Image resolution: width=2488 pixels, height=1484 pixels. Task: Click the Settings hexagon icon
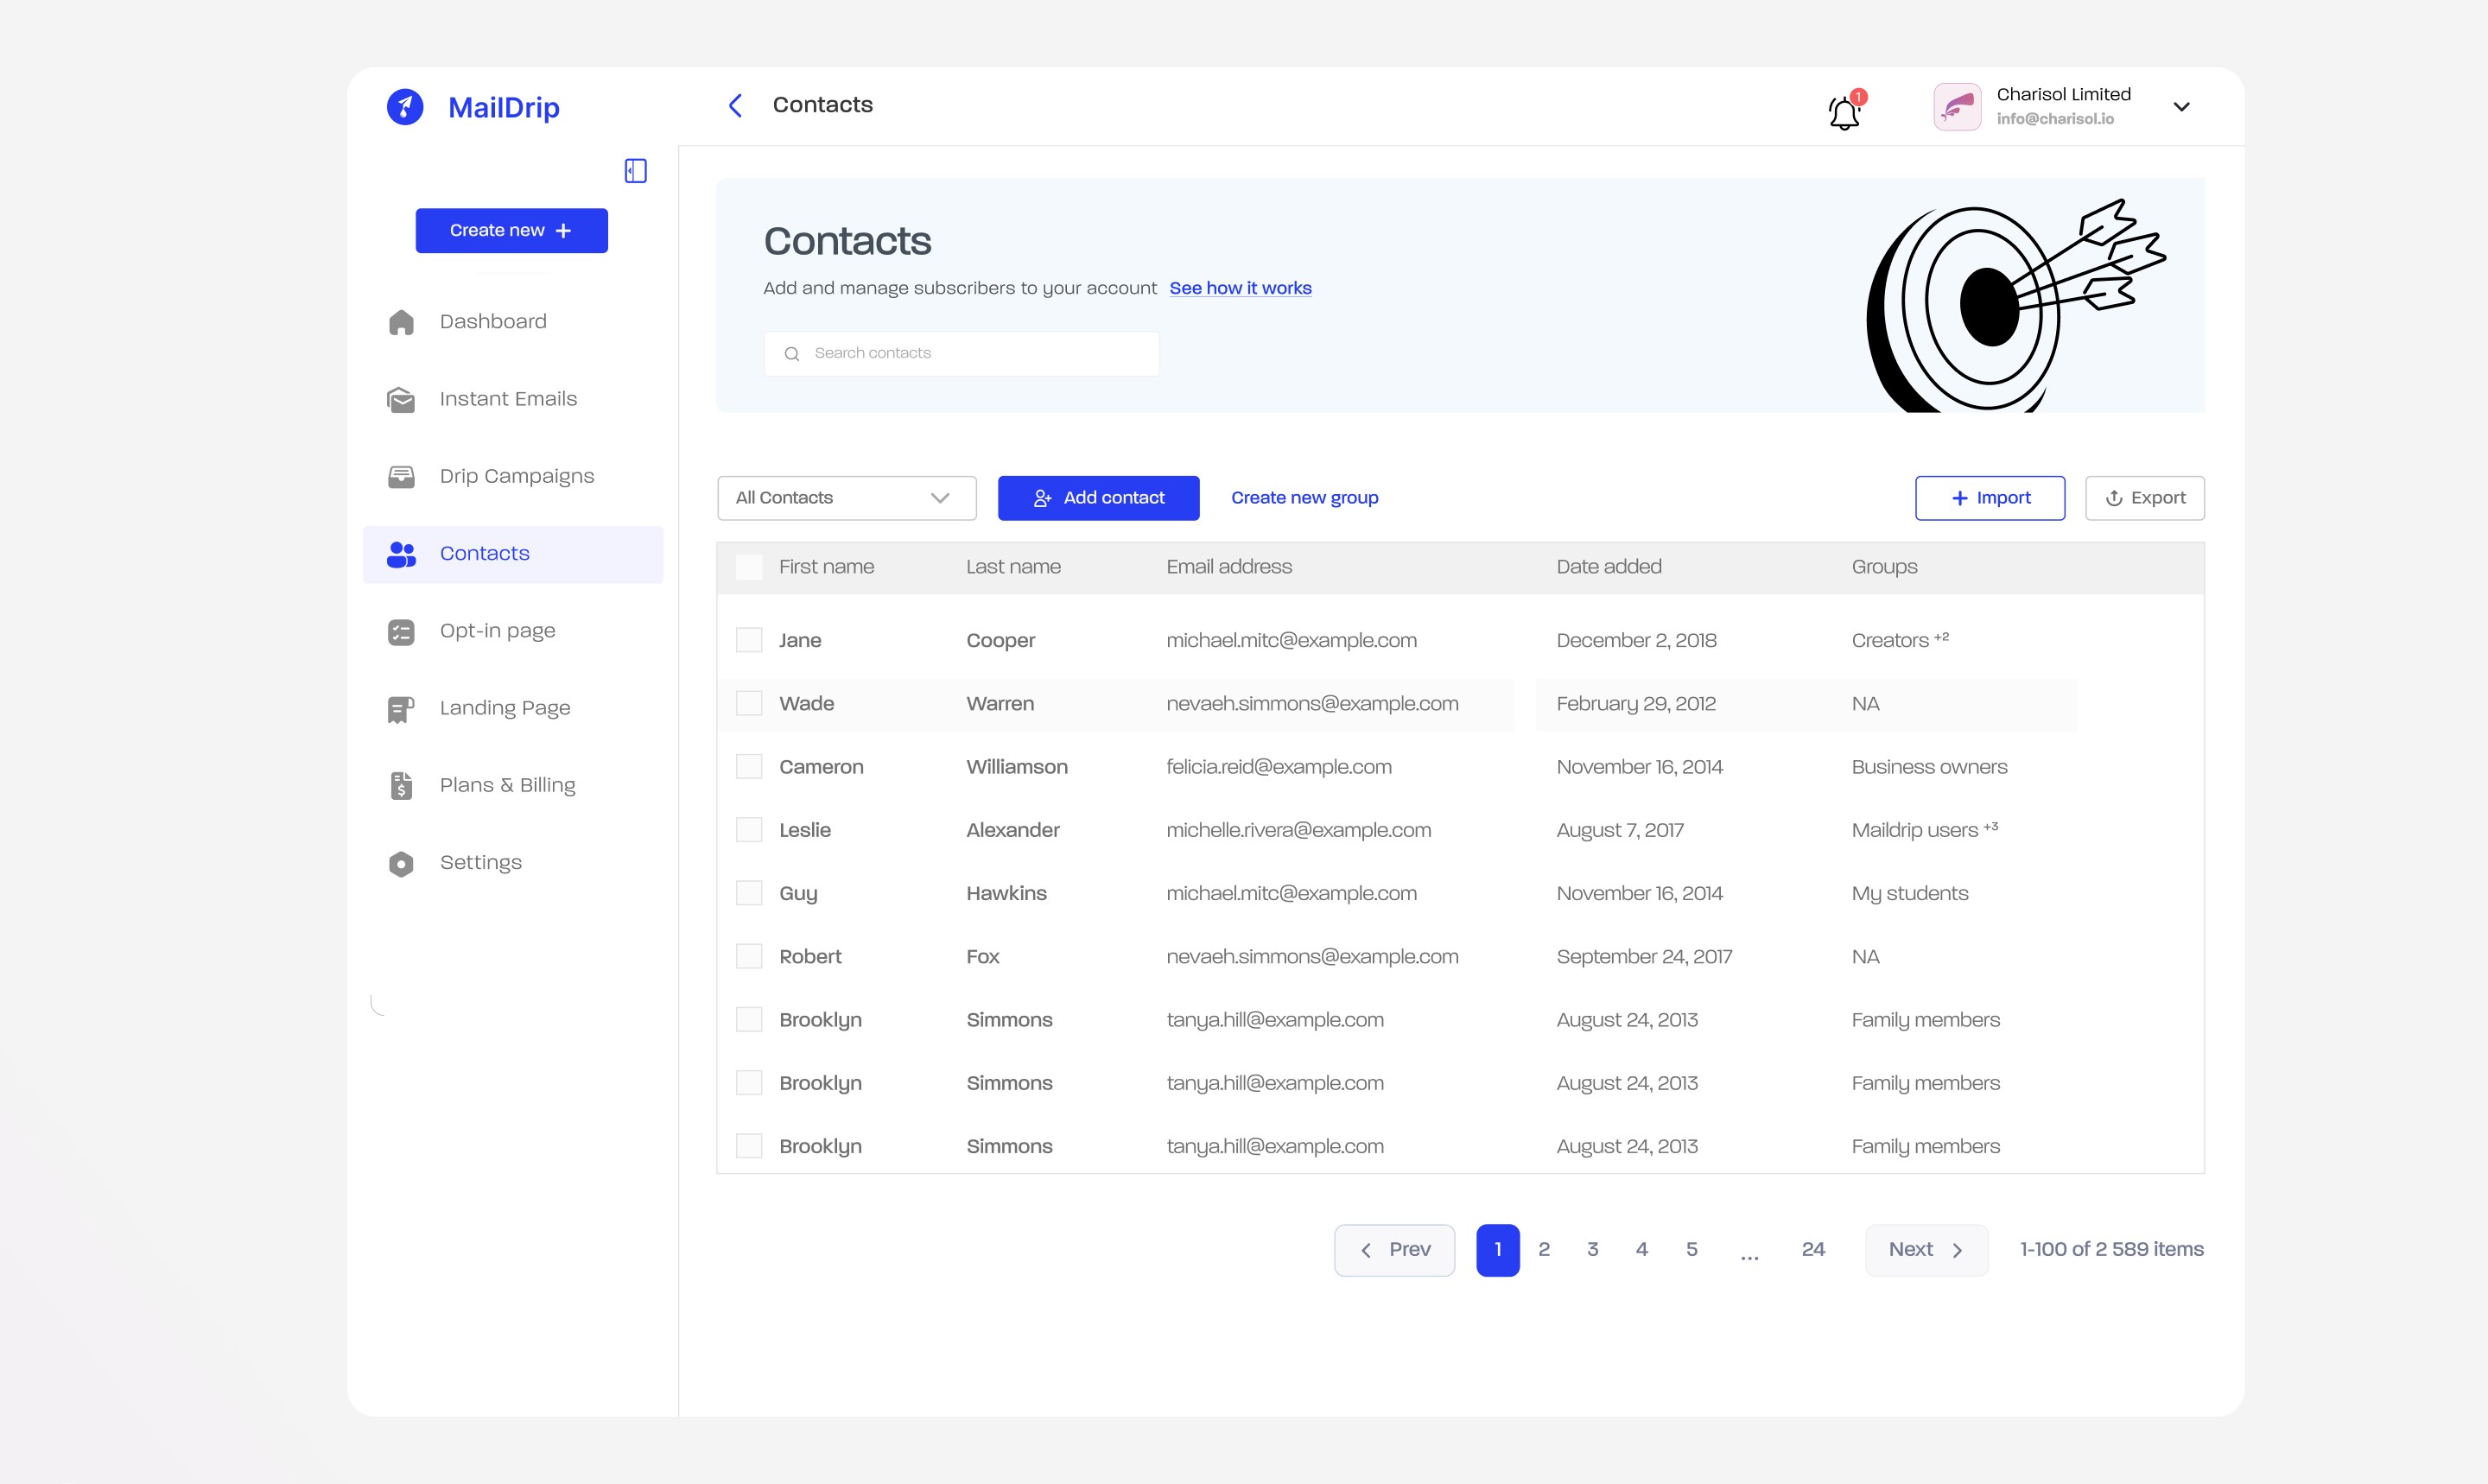tap(401, 863)
